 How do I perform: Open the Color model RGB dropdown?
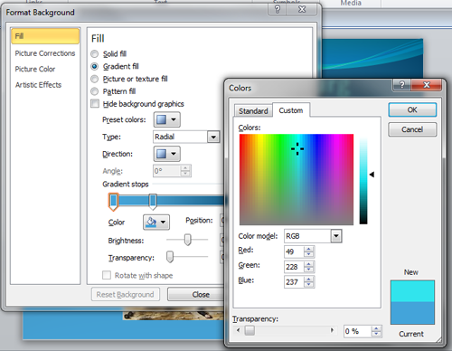(x=336, y=236)
